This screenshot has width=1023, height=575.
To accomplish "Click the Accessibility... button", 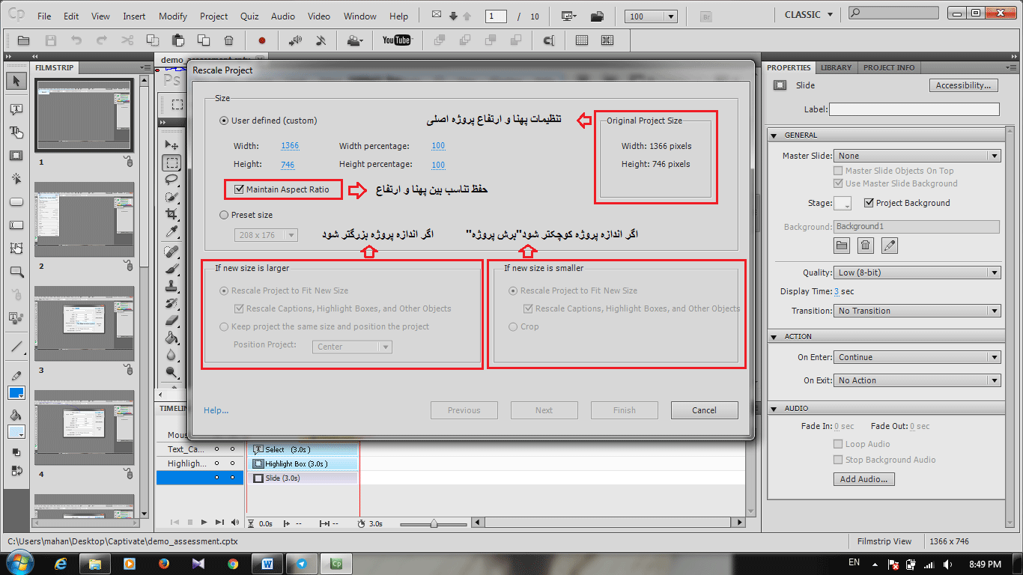I will click(964, 85).
